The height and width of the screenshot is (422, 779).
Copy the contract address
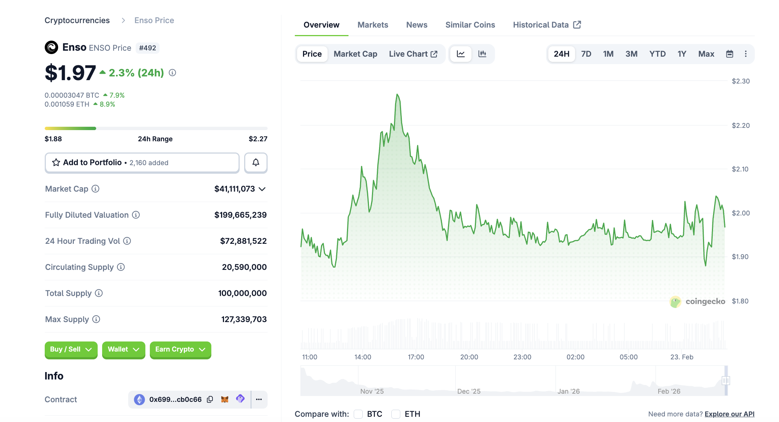point(210,399)
